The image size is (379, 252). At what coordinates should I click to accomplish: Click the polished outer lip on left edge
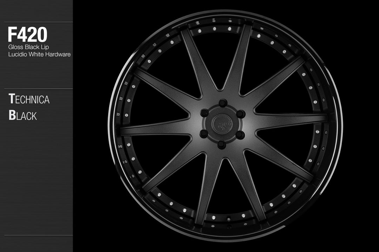(109, 126)
